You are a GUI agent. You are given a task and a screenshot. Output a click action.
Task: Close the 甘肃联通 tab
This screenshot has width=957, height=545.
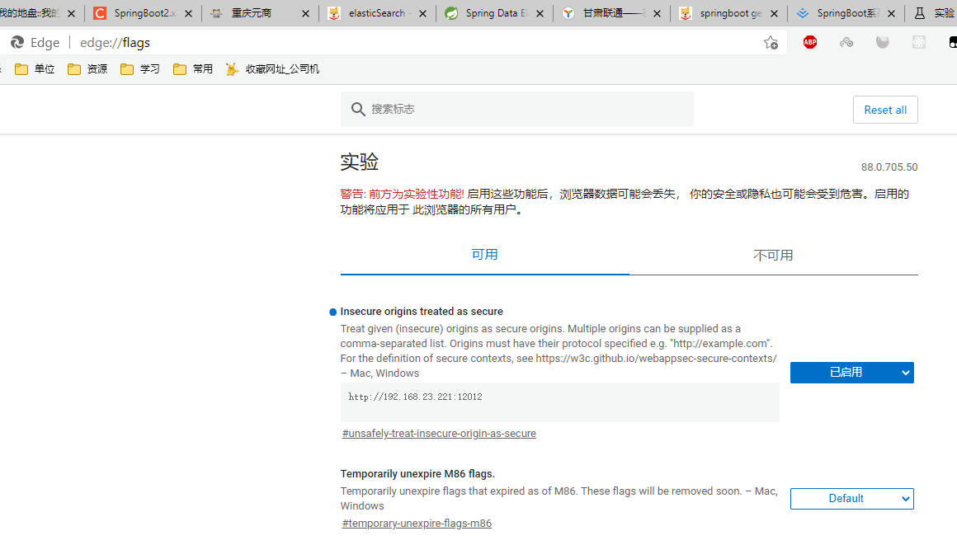[x=657, y=13]
